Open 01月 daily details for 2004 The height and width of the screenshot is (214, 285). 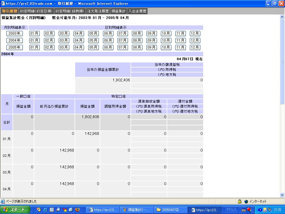(x=35, y=40)
